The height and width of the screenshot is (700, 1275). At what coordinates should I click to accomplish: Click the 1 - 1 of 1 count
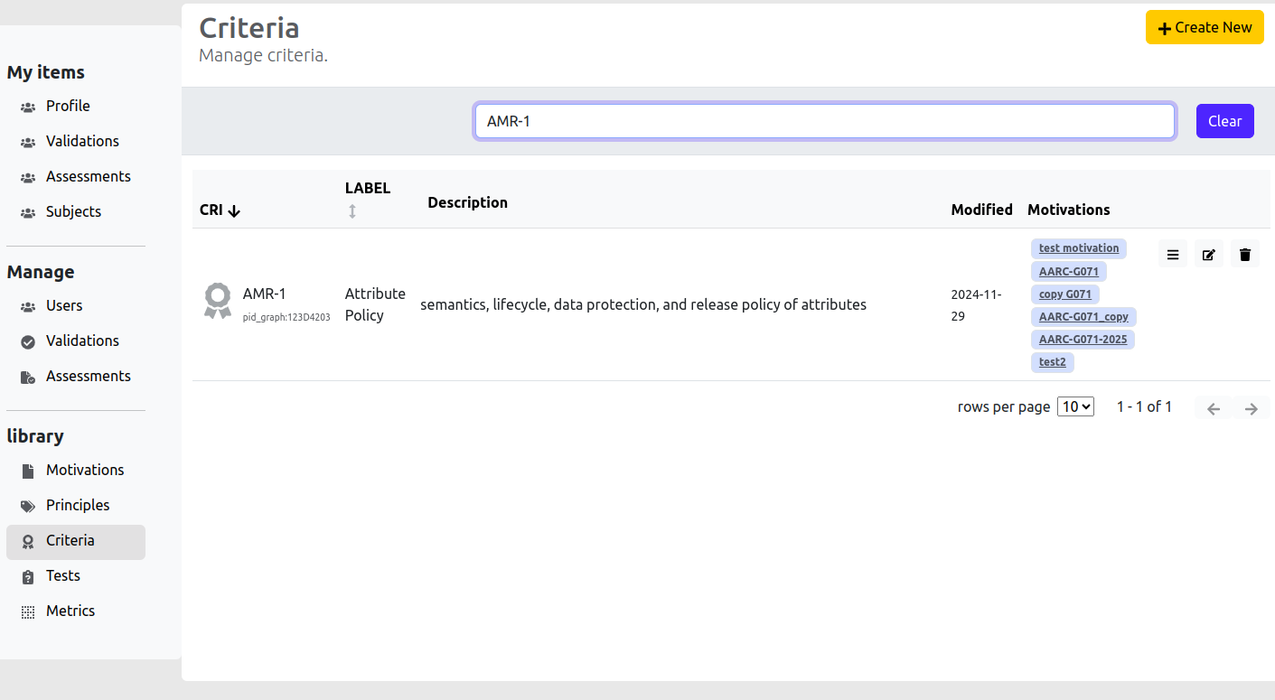pyautogui.click(x=1144, y=406)
